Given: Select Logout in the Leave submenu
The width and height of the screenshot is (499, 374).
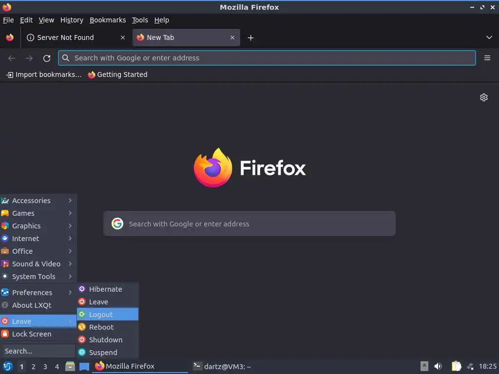Looking at the screenshot, I should 108,315.
